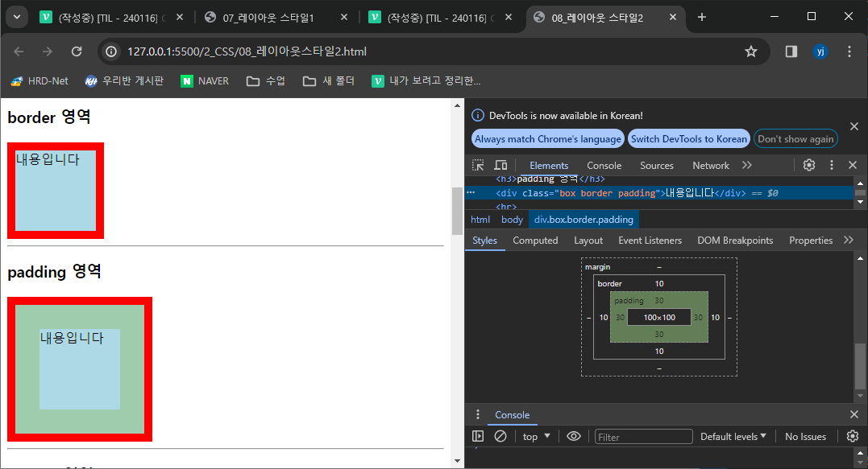This screenshot has width=868, height=469.
Task: Switch to the Computed styles tab
Action: pyautogui.click(x=535, y=240)
